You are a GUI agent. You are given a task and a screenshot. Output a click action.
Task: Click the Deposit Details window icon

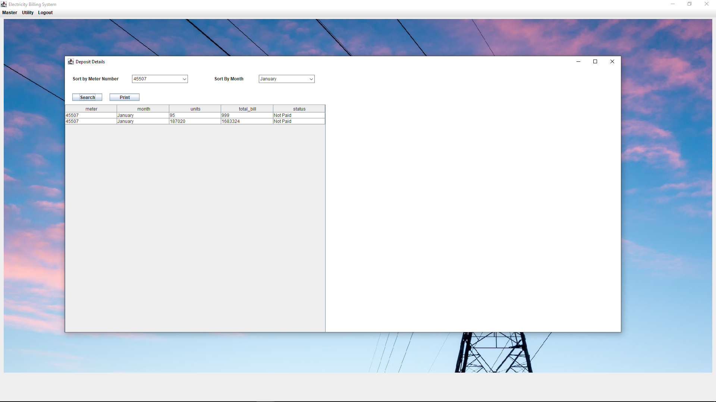[x=70, y=61]
